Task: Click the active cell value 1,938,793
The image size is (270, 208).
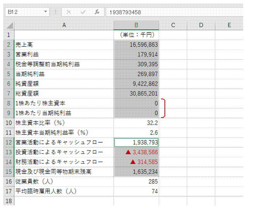Action: 136,142
